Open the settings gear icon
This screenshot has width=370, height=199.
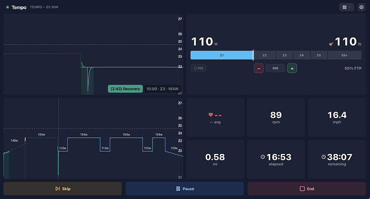tap(361, 8)
